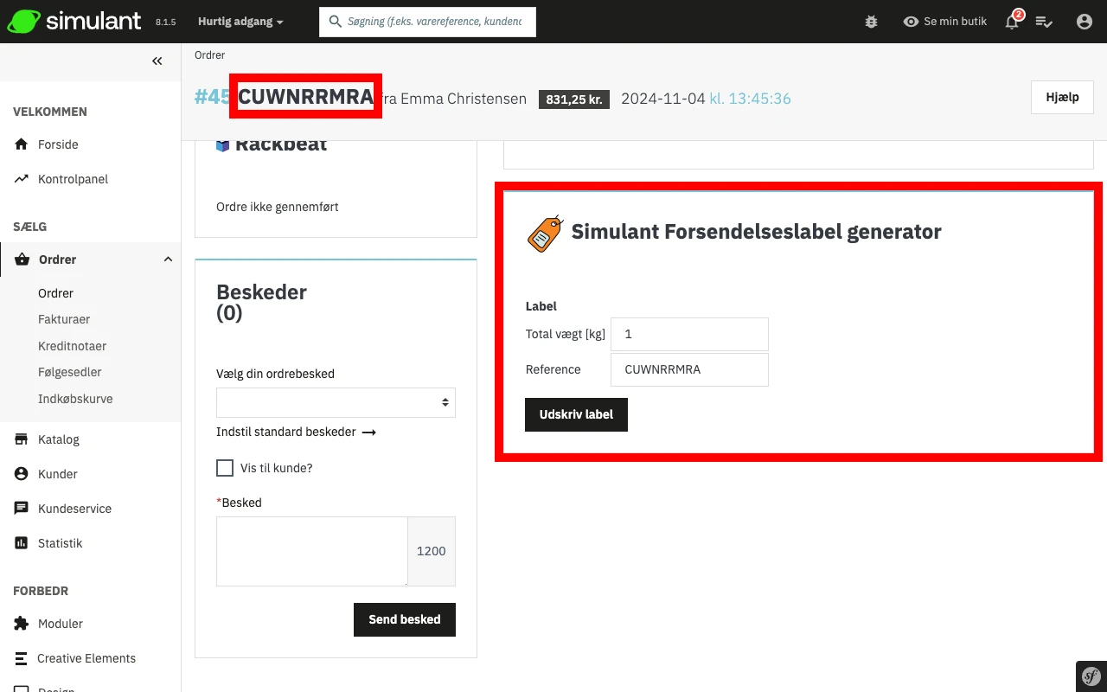Image resolution: width=1107 pixels, height=692 pixels.
Task: Open the account profile icon
Action: (x=1085, y=21)
